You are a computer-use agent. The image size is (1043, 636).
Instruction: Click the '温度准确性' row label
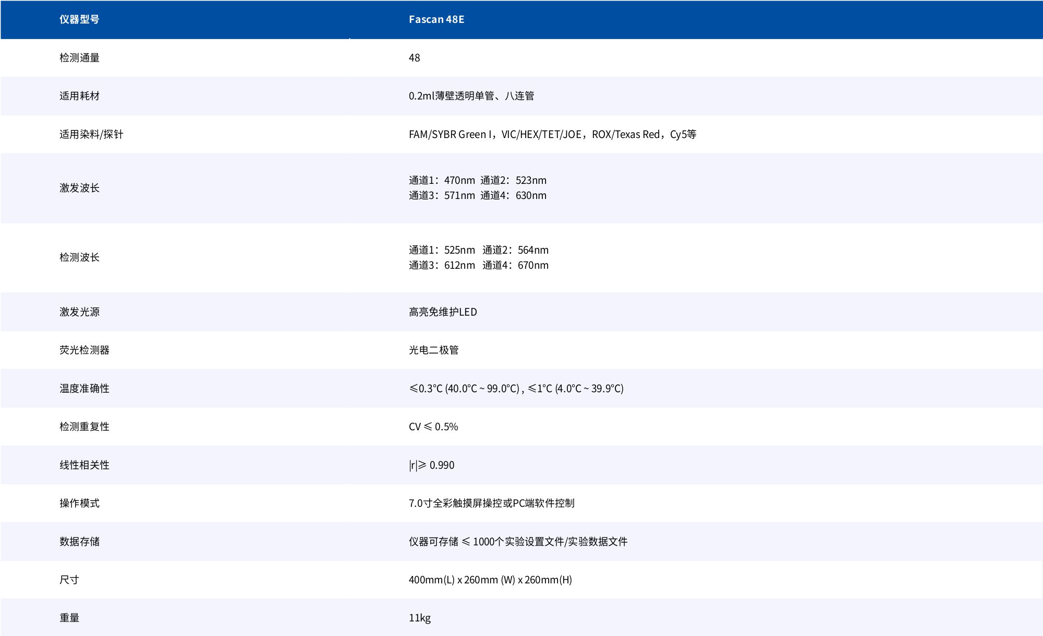(84, 389)
